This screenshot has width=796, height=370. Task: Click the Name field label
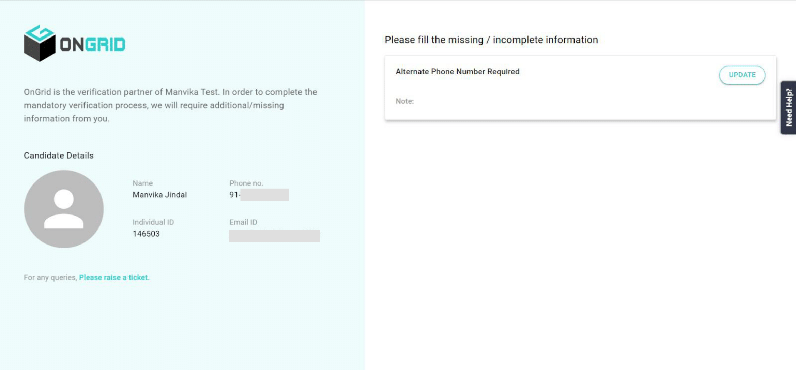pyautogui.click(x=142, y=183)
